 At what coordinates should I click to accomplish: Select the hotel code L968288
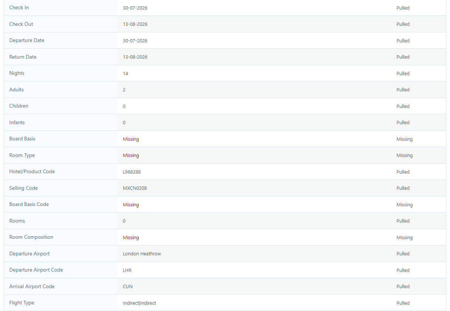click(x=132, y=172)
